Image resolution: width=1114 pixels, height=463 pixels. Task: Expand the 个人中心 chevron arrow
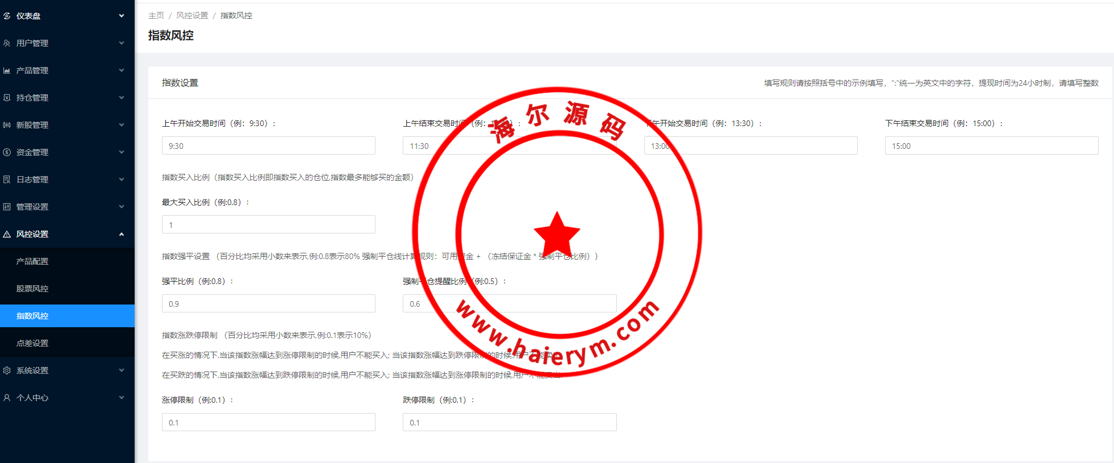click(x=122, y=398)
